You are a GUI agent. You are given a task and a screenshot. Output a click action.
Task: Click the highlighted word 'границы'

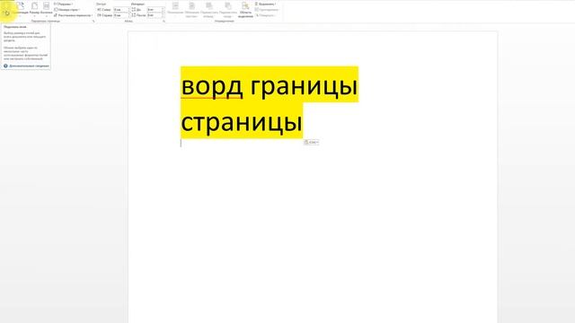[x=304, y=88]
